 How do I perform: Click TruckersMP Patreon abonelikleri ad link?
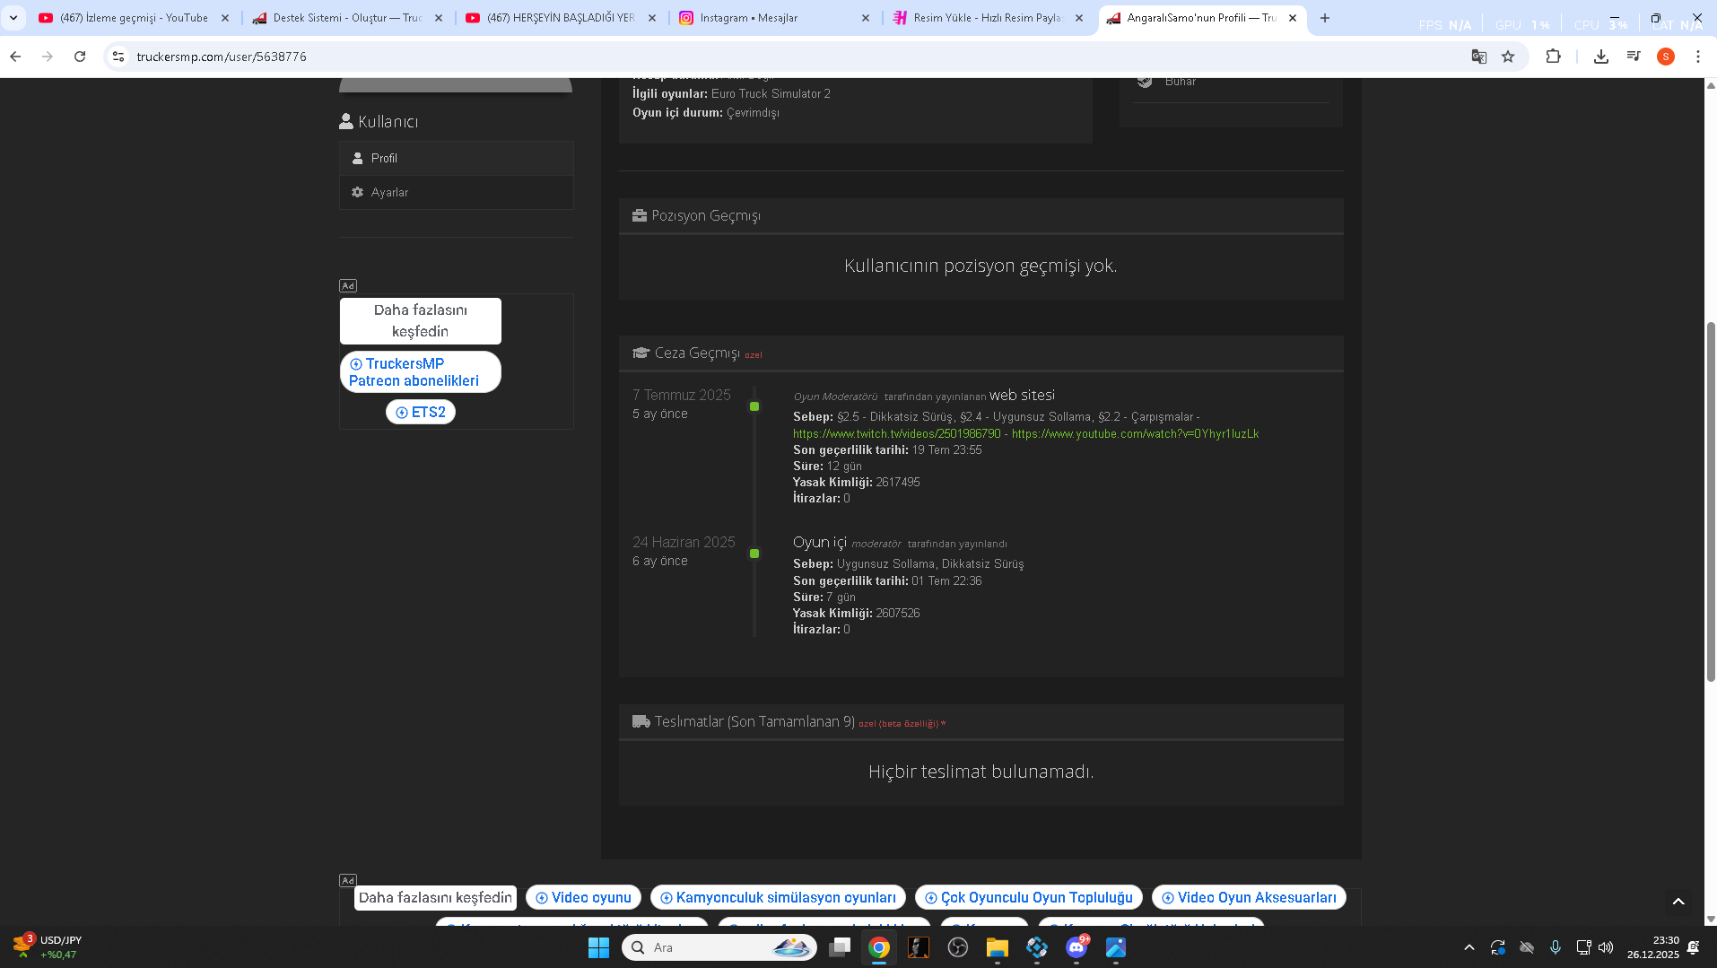[x=420, y=371]
